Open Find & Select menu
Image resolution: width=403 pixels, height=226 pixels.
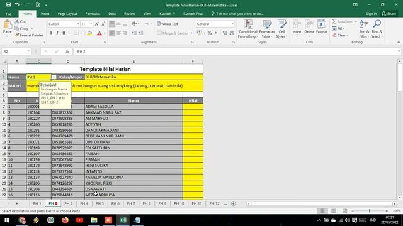377,30
